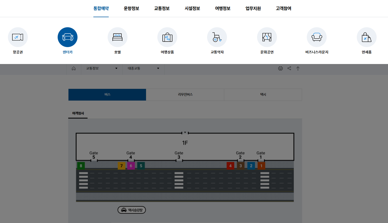Click the scroll-to-top arrow icon
Image resolution: width=388 pixels, height=223 pixels.
coord(298,68)
